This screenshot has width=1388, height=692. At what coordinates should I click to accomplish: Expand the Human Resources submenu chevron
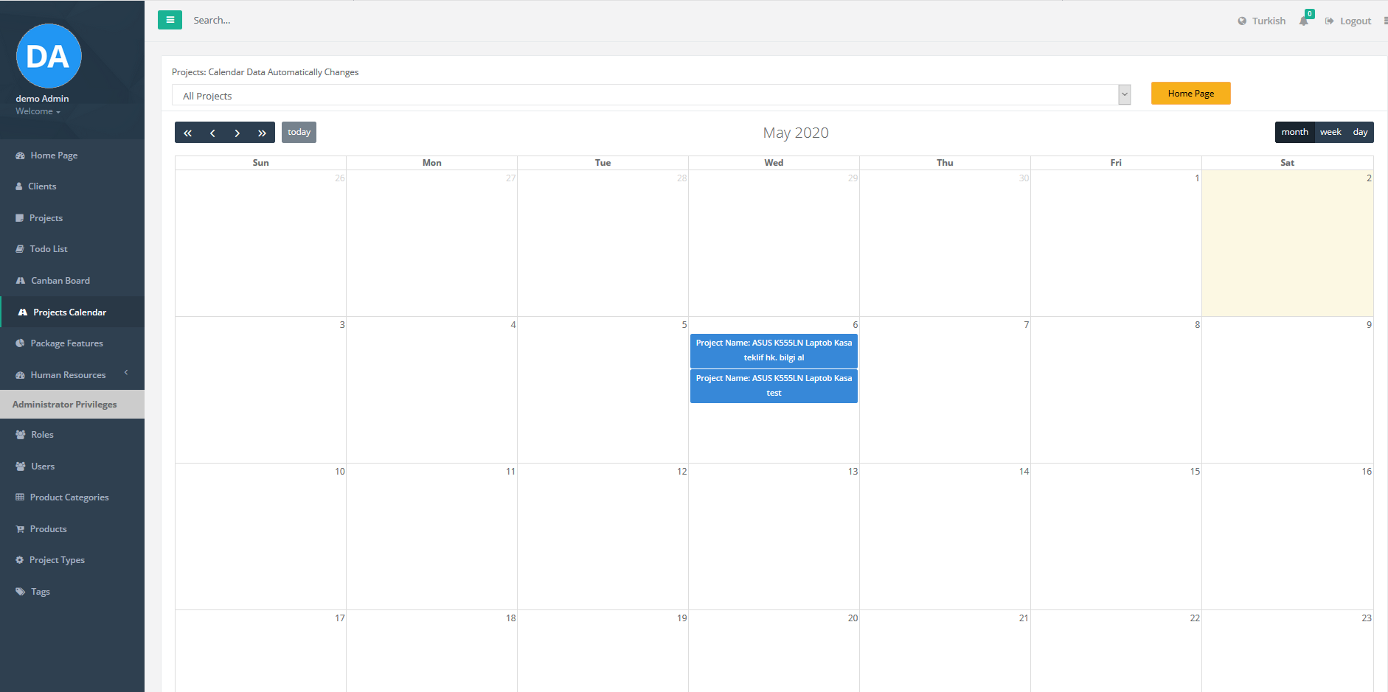126,373
